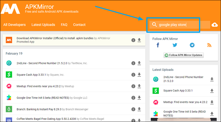The height and width of the screenshot is (122, 221).
Task: Show info for Meetup main list row
Action: click(133, 86)
